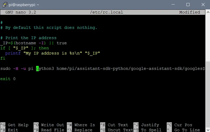Click the 'printf' command word
This screenshot has width=210, height=132.
point(13,53)
